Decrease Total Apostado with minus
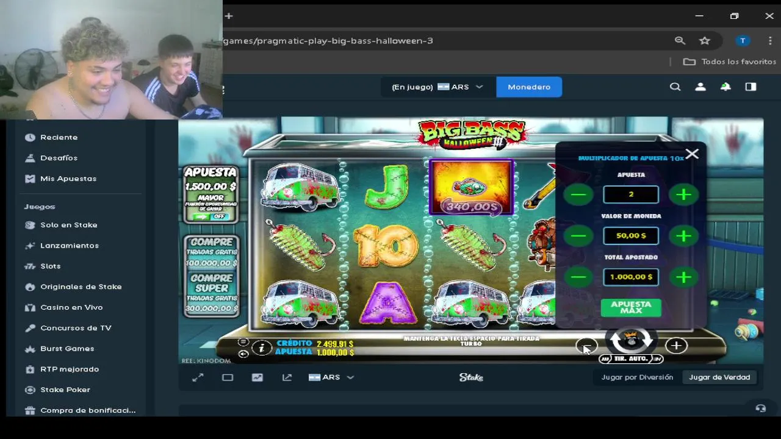Image resolution: width=781 pixels, height=439 pixels. [x=578, y=277]
